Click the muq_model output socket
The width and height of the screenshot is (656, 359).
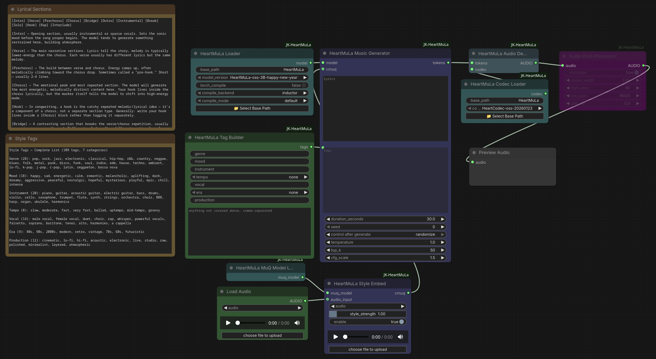[303, 277]
